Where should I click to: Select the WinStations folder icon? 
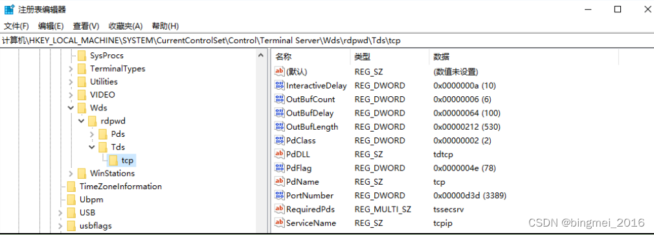tap(82, 174)
